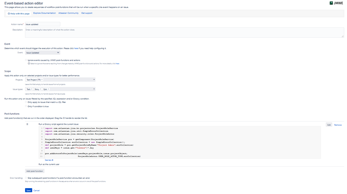
Task: Cancel editing the action
Action: coord(36,191)
